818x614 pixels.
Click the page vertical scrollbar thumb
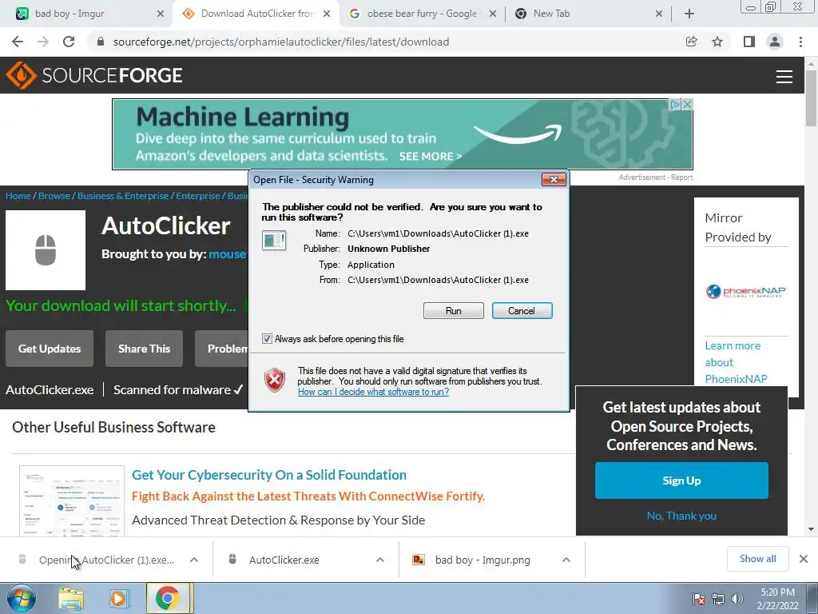tap(811, 98)
